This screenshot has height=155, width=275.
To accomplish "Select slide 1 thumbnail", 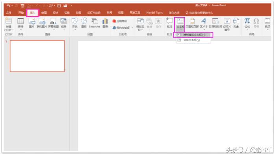I will pos(37,56).
